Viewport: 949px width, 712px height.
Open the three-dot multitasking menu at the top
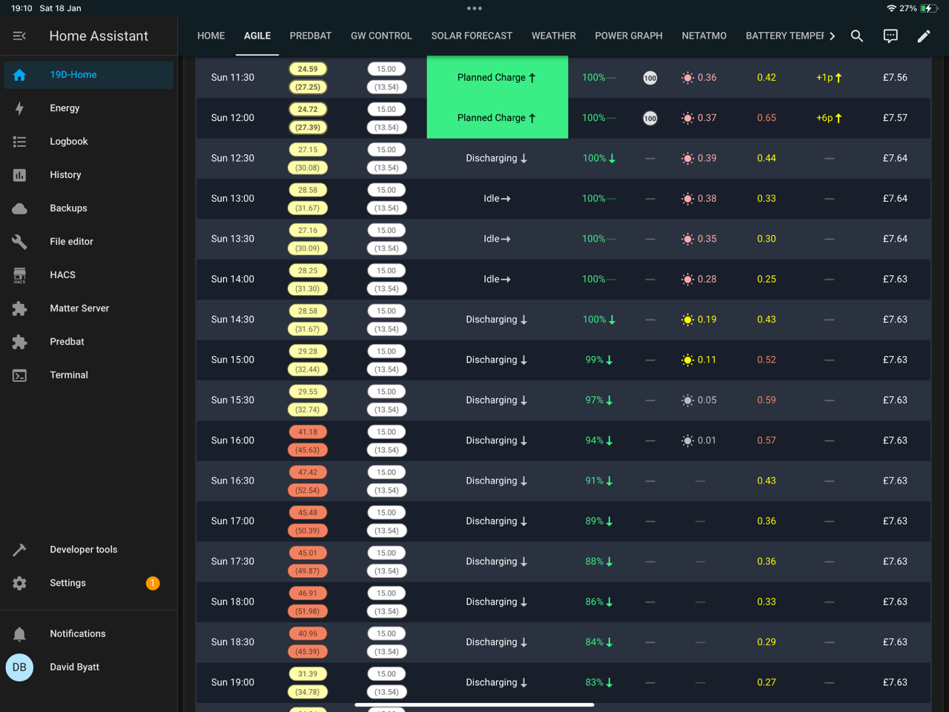[x=474, y=8]
